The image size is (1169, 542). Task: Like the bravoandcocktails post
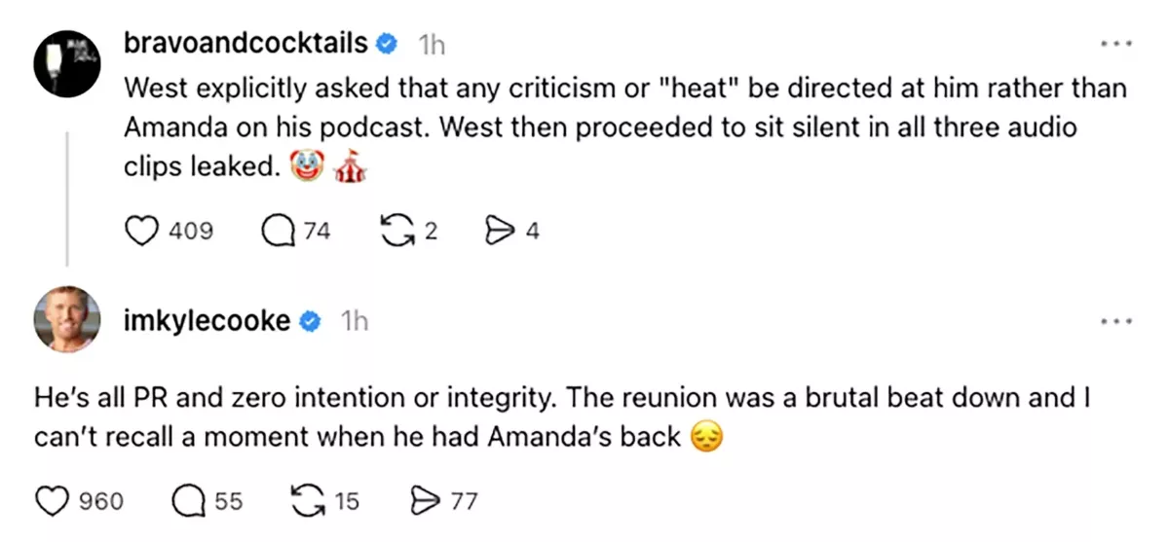(x=143, y=231)
